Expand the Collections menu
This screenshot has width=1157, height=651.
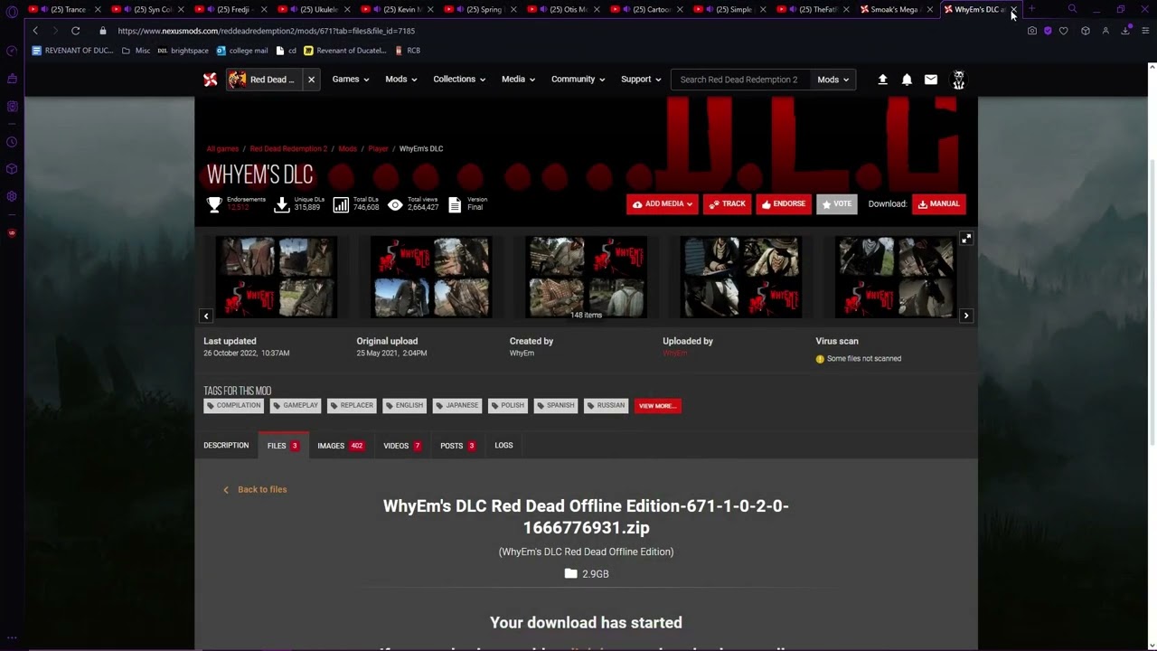click(x=459, y=80)
